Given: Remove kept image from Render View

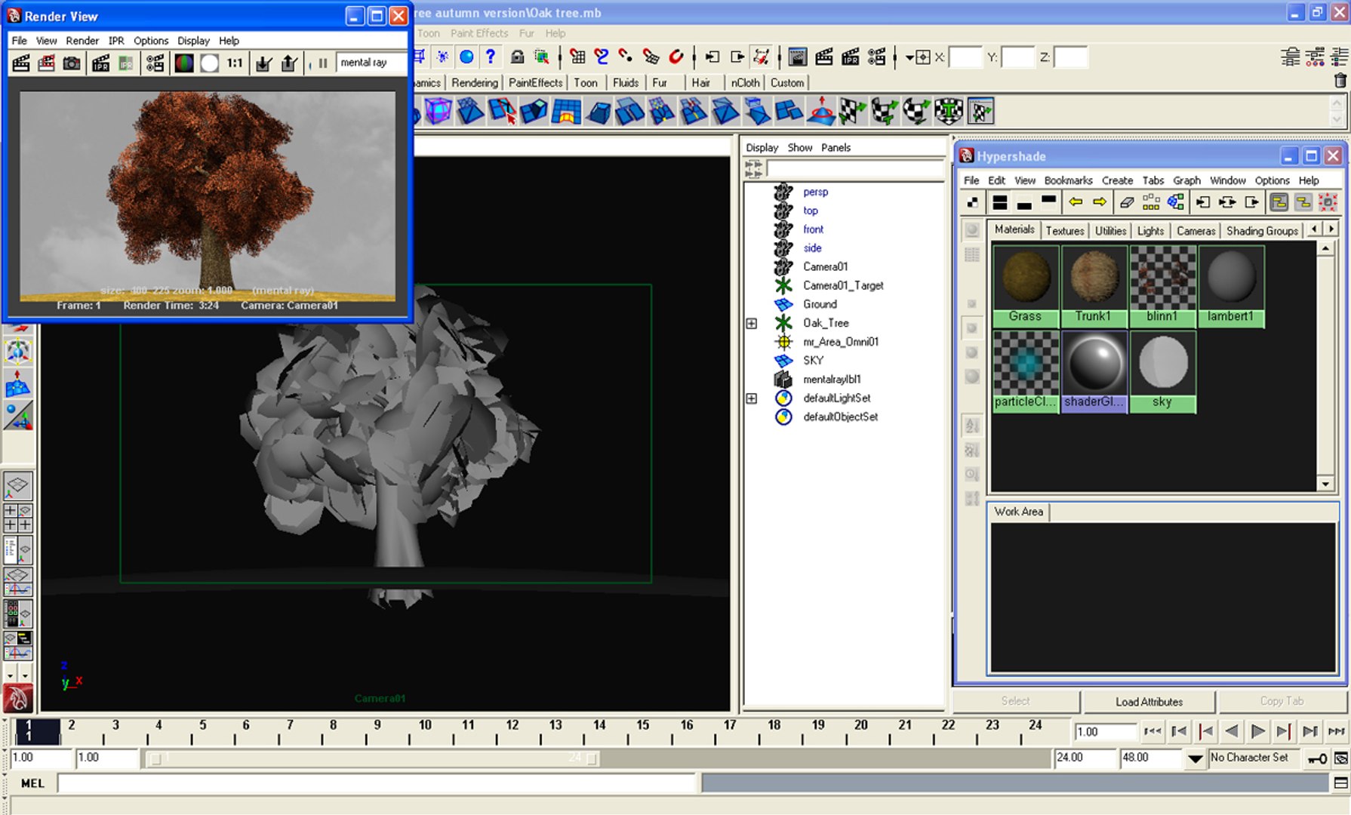Looking at the screenshot, I should pos(289,63).
